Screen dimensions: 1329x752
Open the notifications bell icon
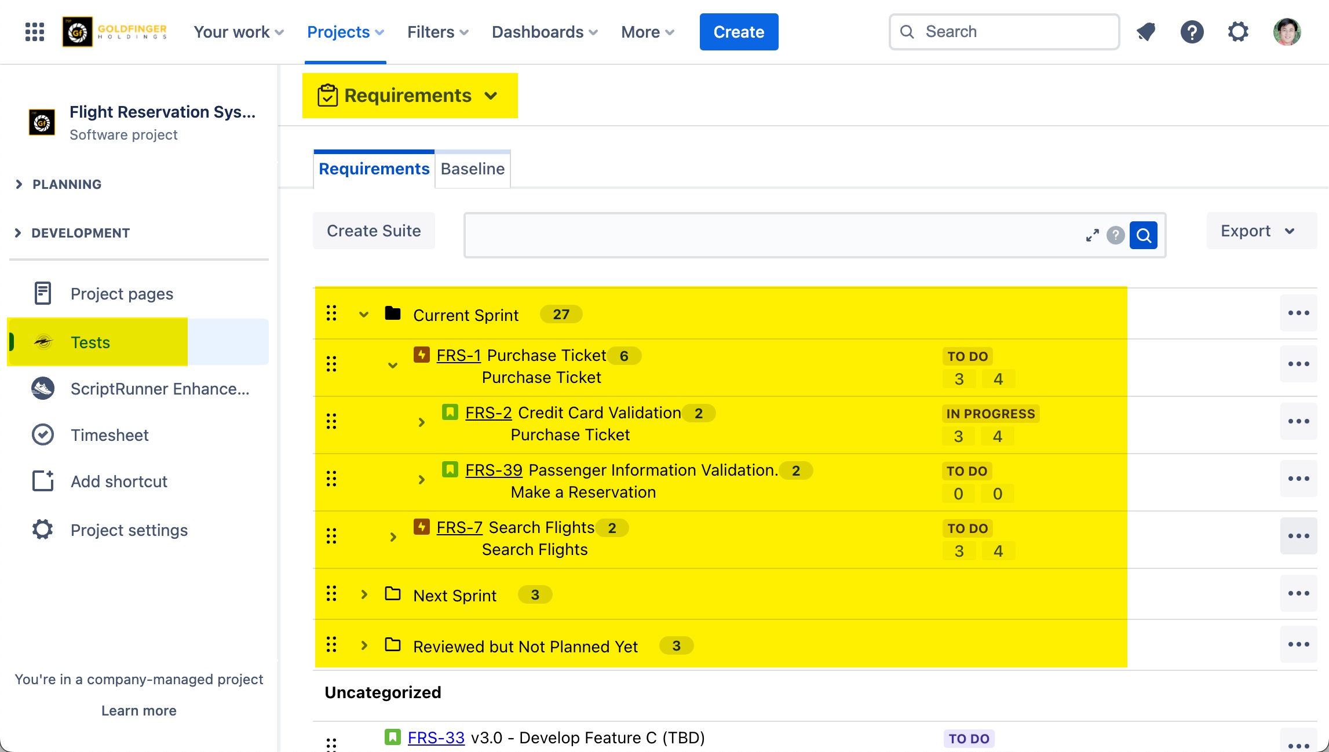tap(1145, 32)
